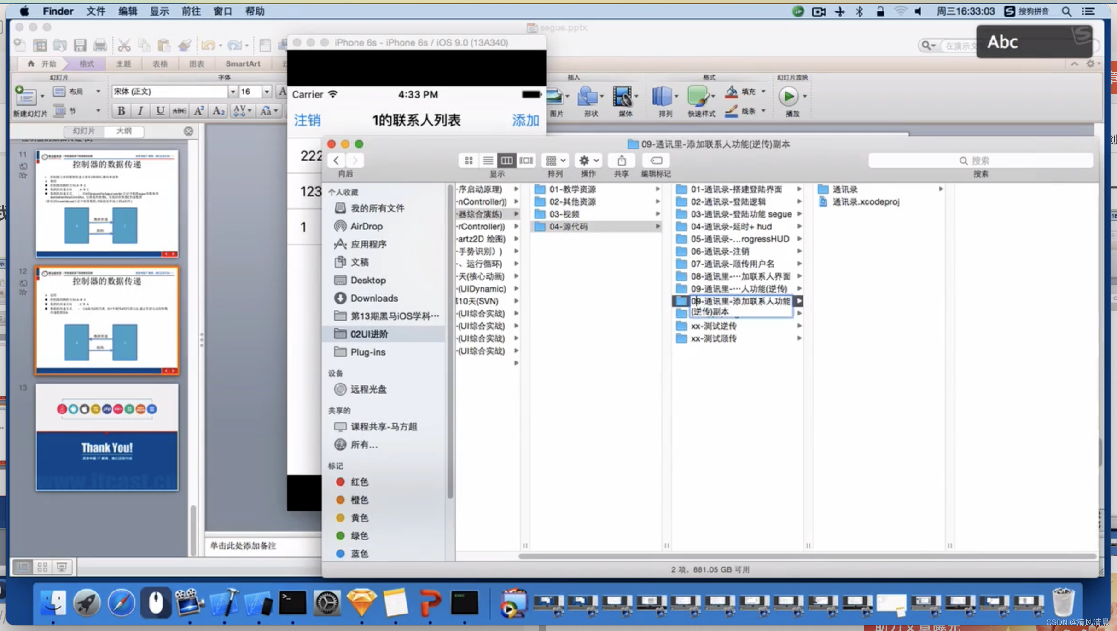
Task: Switch Finder to column view
Action: point(506,160)
